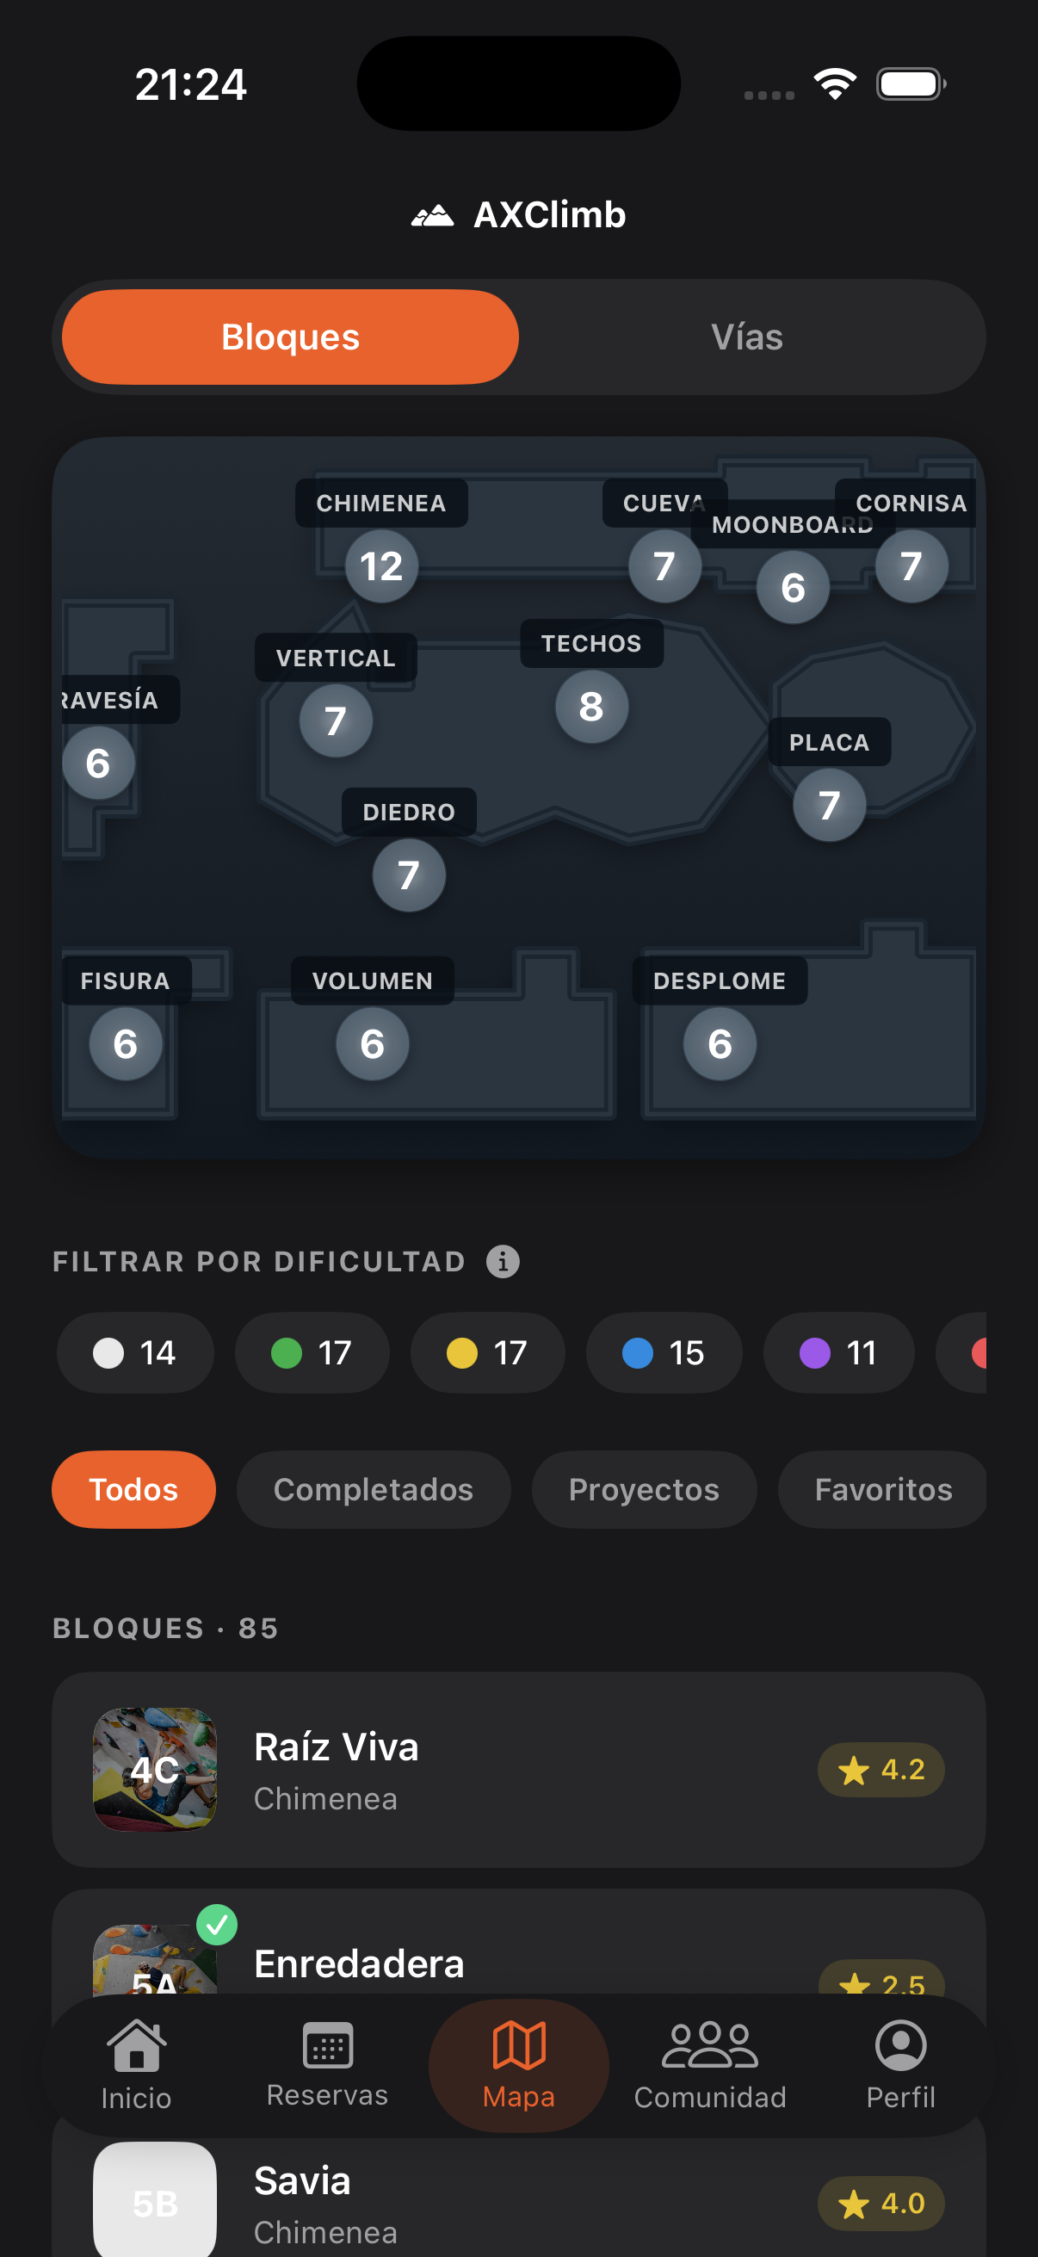Open the Raíz Viva 4C thumbnail

coord(155,1770)
